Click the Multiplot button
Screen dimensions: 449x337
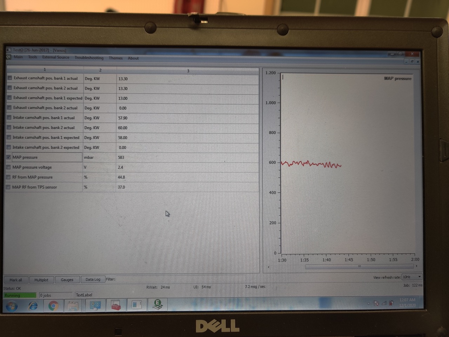(x=41, y=280)
